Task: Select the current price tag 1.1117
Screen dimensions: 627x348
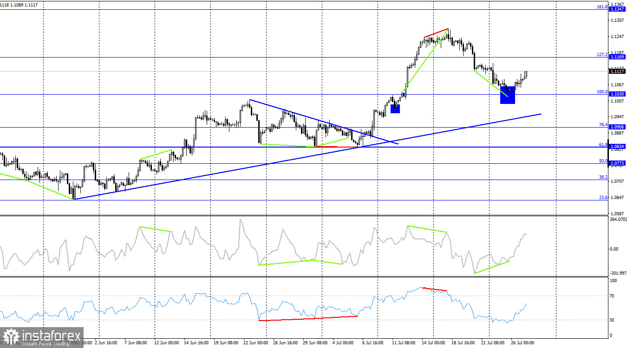Action: coord(617,71)
